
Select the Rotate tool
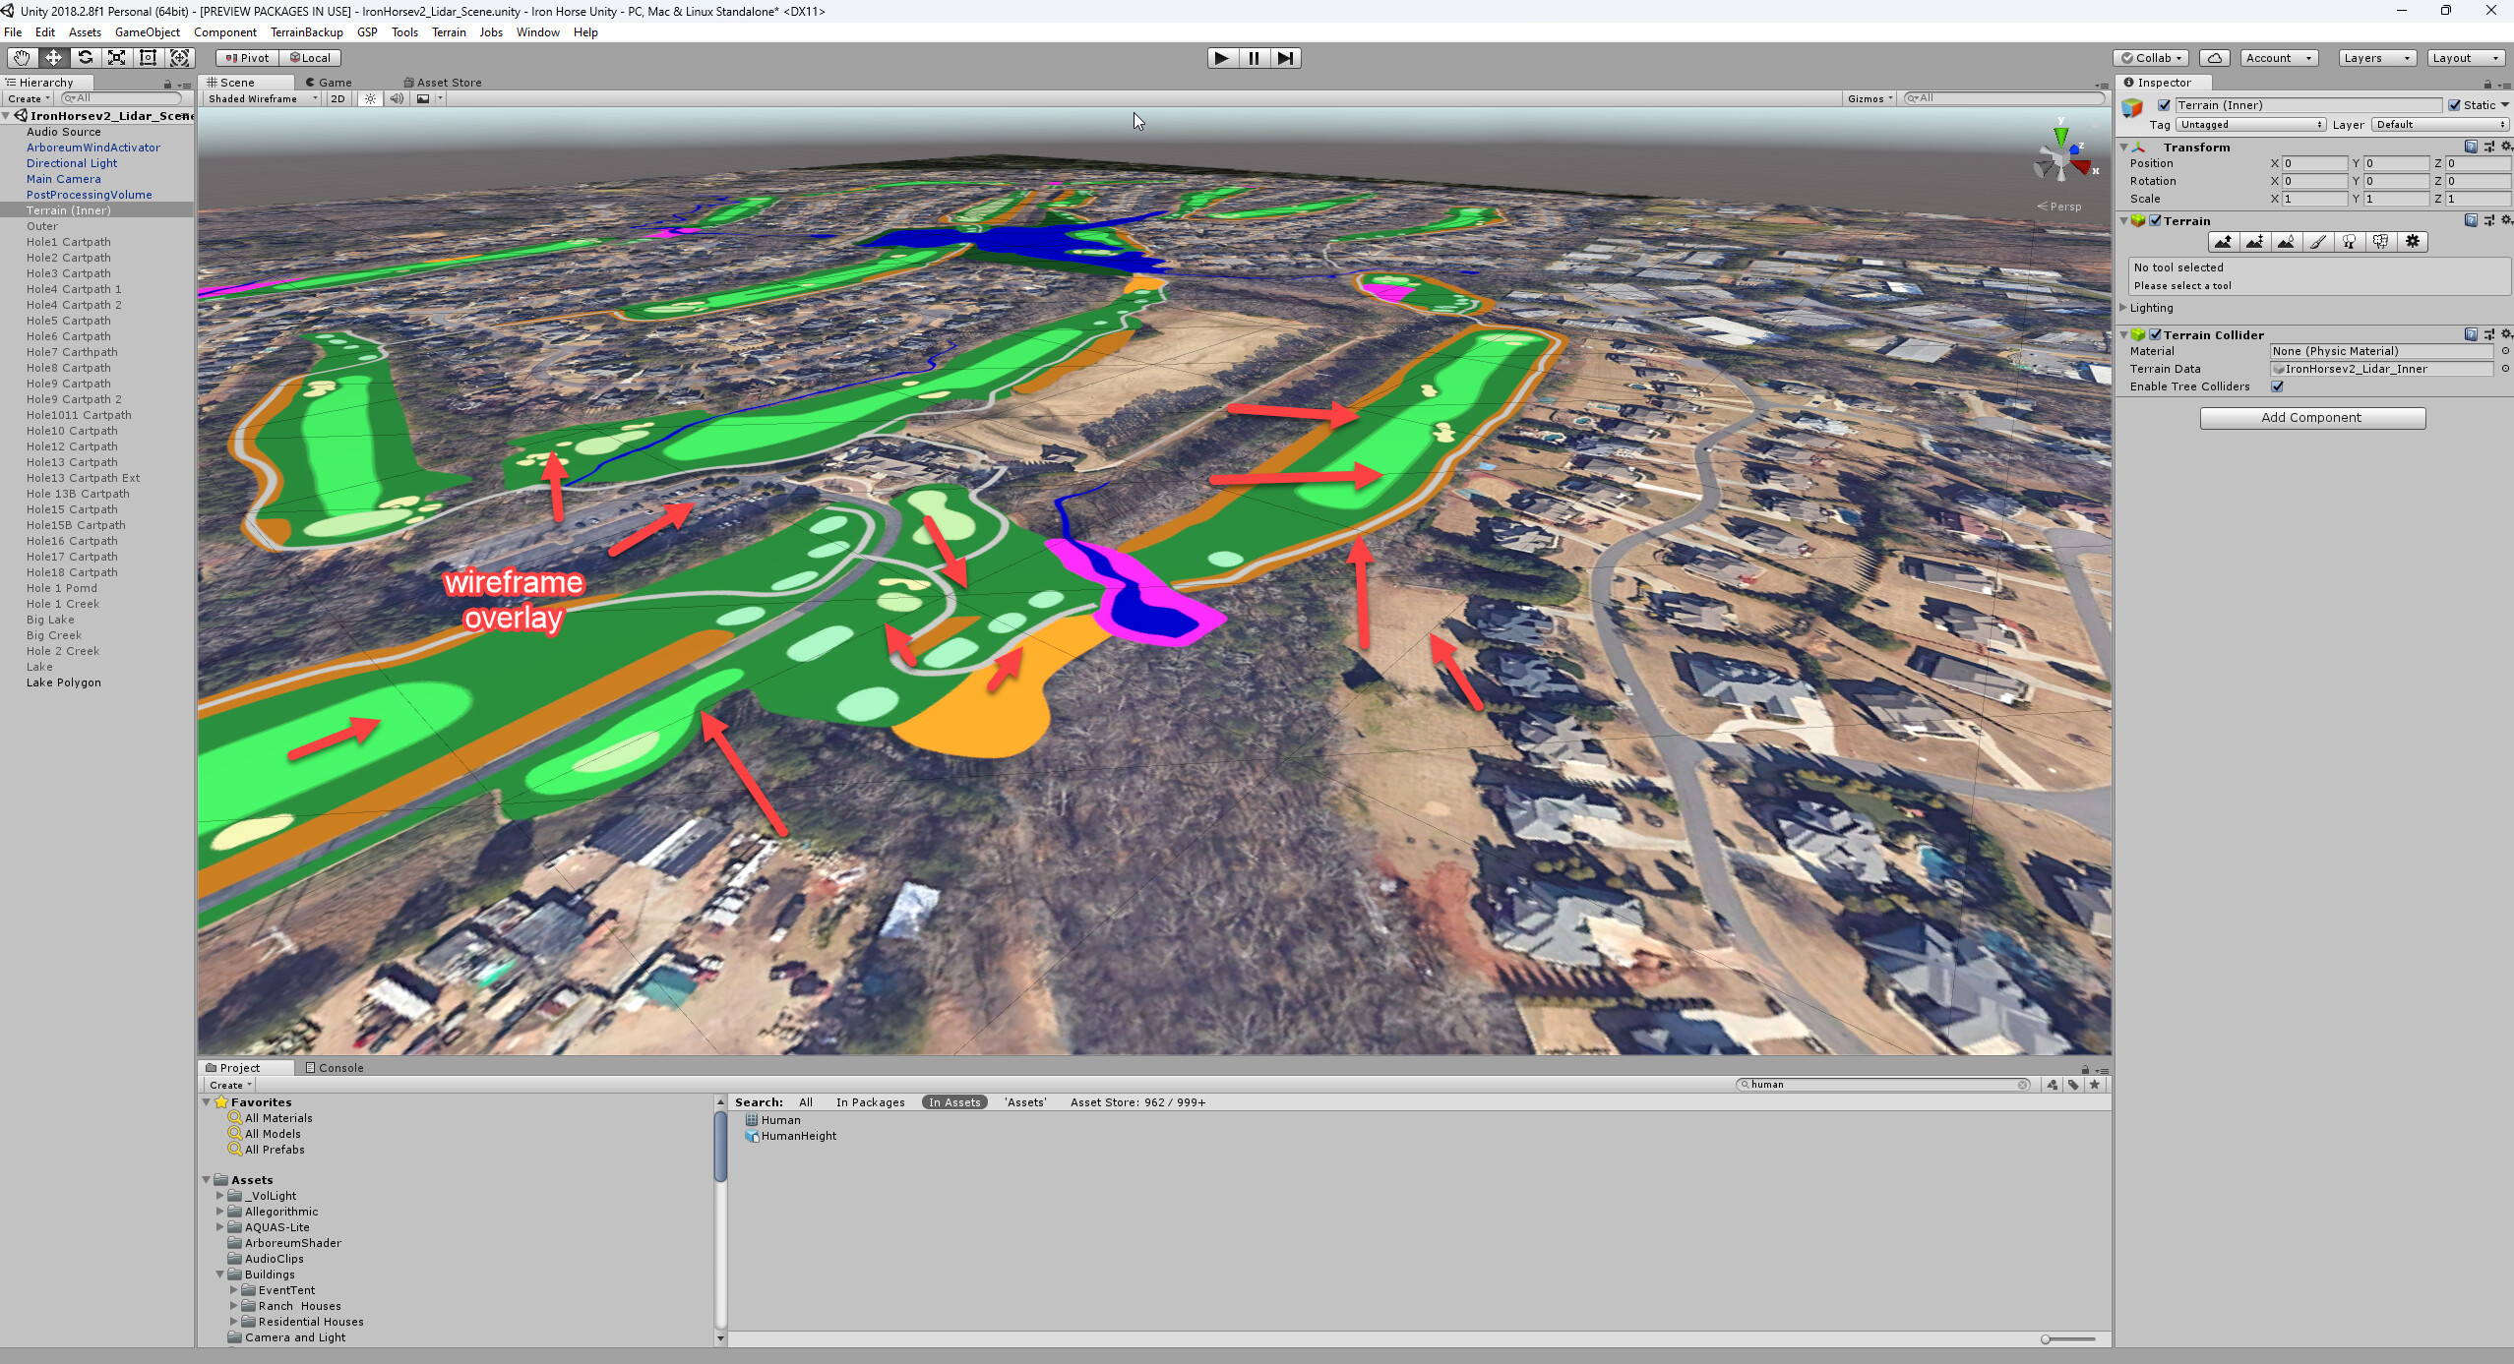coord(86,58)
